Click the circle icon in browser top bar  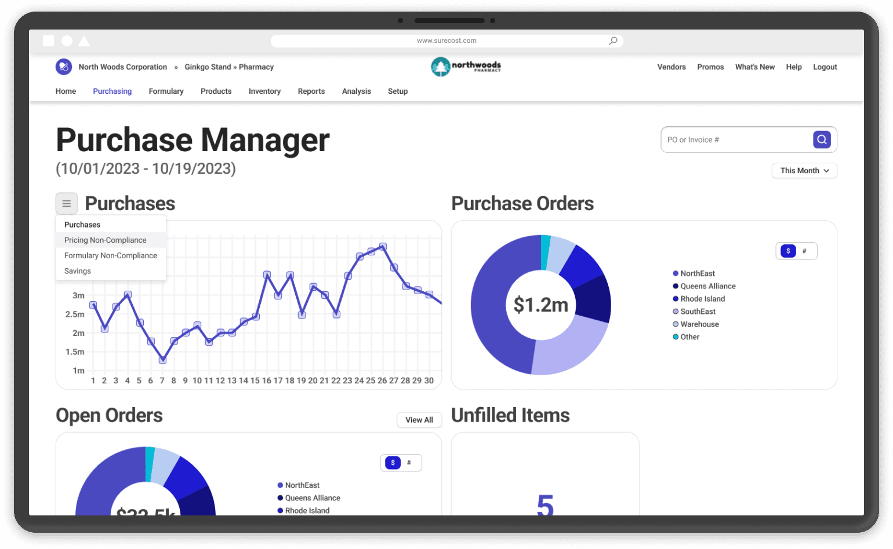[x=67, y=41]
